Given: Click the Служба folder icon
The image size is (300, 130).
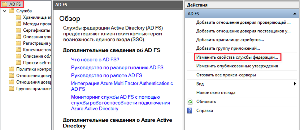Looking at the screenshot, I should point(12,11).
